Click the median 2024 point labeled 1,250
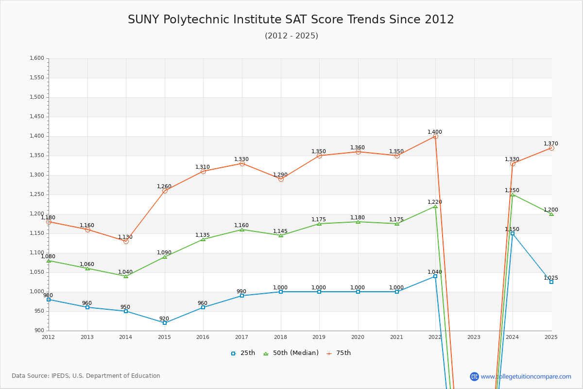The width and height of the screenshot is (583, 389). [513, 194]
